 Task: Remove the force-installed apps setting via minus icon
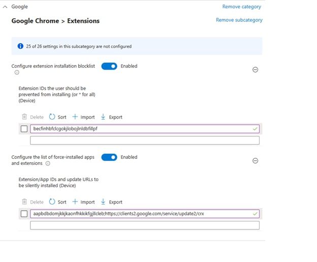255,161
